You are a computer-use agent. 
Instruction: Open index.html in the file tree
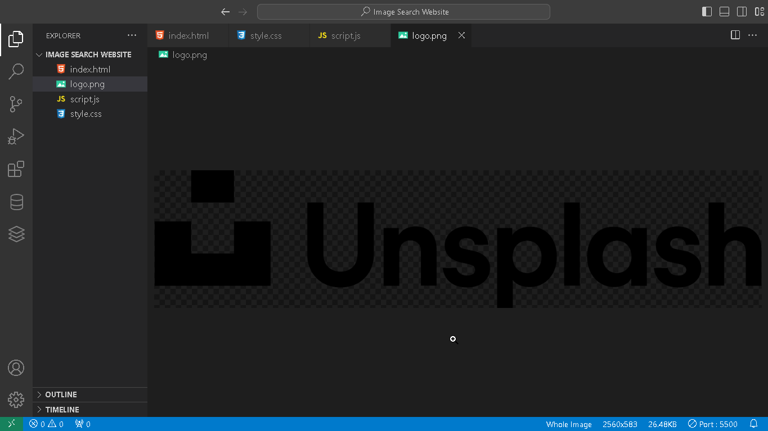90,69
